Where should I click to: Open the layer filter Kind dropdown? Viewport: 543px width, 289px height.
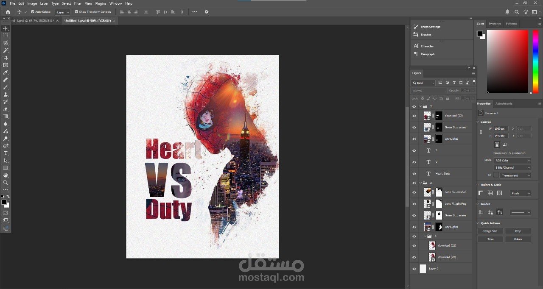tap(423, 83)
